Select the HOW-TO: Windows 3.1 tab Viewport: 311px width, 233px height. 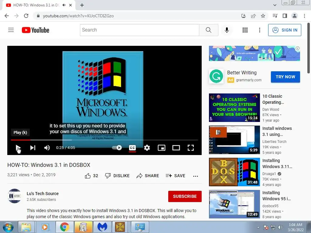(x=36, y=5)
